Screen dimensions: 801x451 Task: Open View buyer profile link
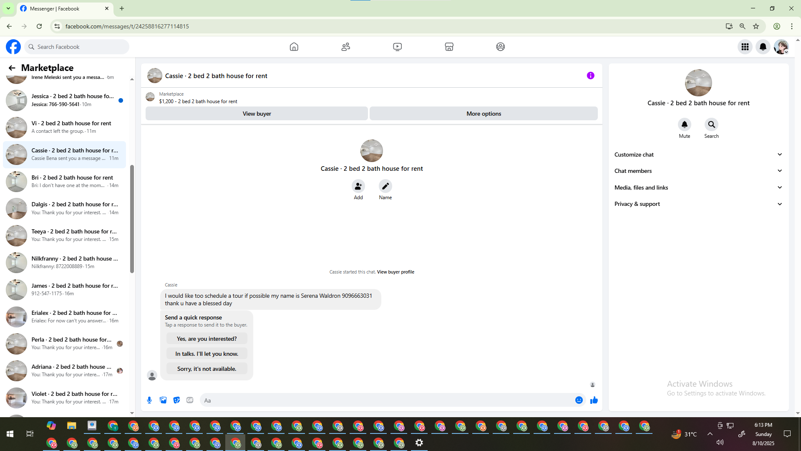[395, 272]
